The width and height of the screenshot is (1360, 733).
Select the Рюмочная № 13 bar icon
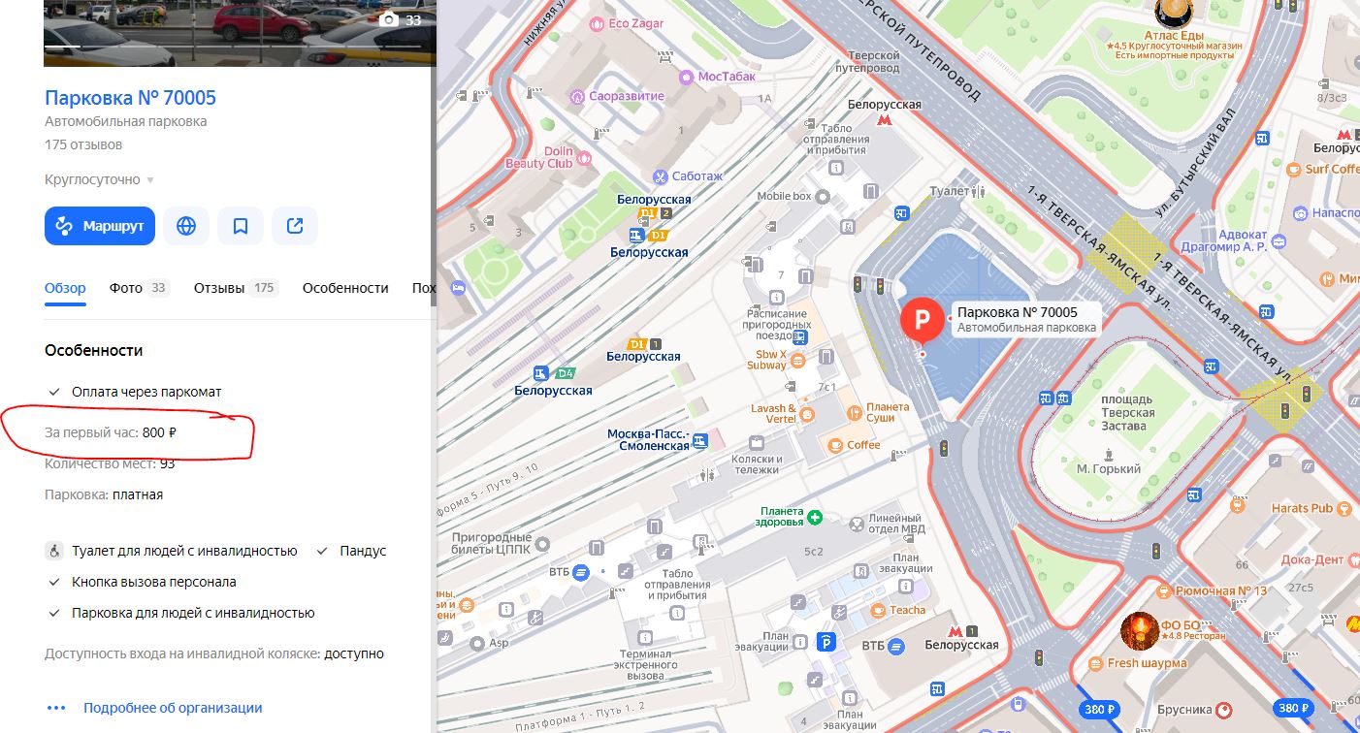coord(1165,590)
